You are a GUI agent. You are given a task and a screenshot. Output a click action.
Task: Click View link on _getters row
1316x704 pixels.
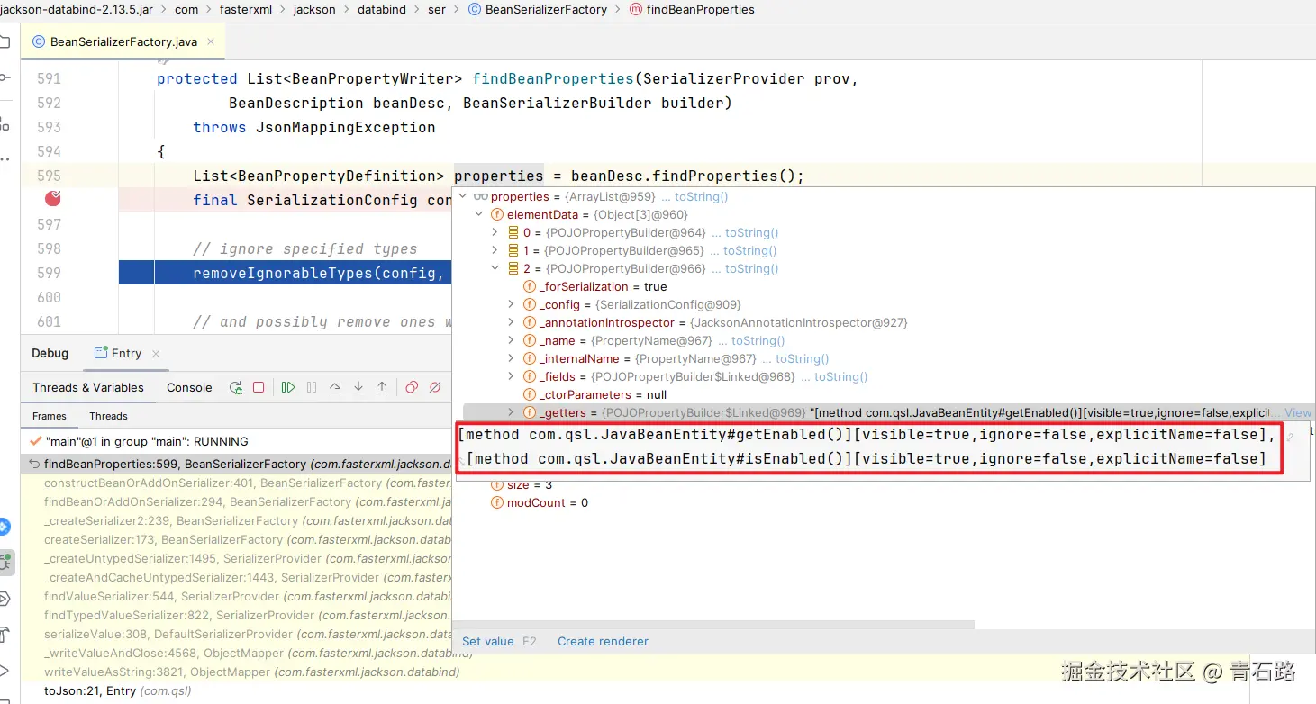(x=1298, y=412)
